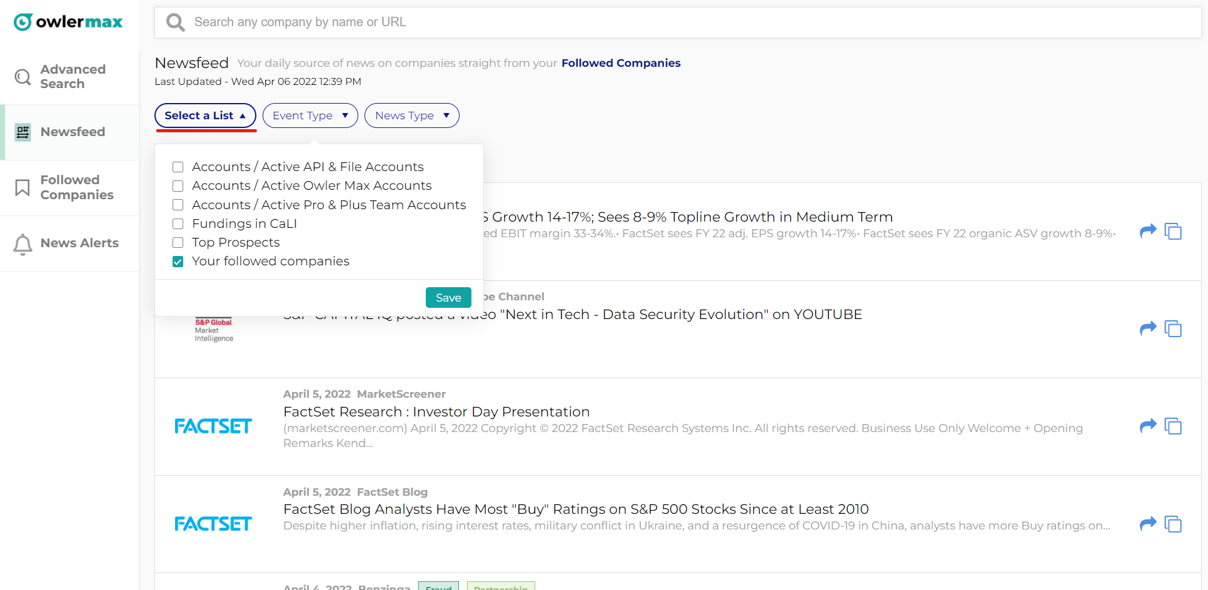Viewport: 1208px width, 590px height.
Task: Uncheck Your followed companies checkbox
Action: point(178,262)
